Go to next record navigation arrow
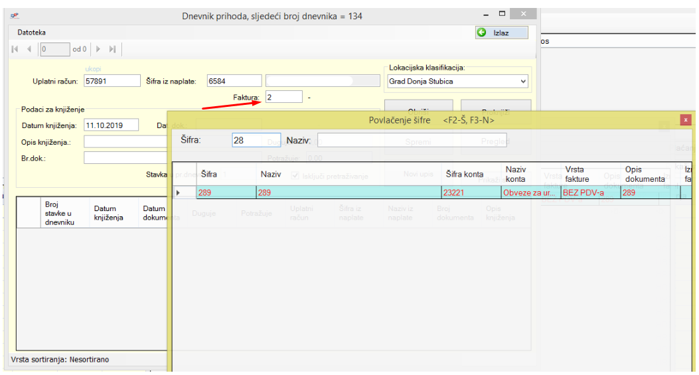This screenshot has height=375, width=699. (x=99, y=49)
